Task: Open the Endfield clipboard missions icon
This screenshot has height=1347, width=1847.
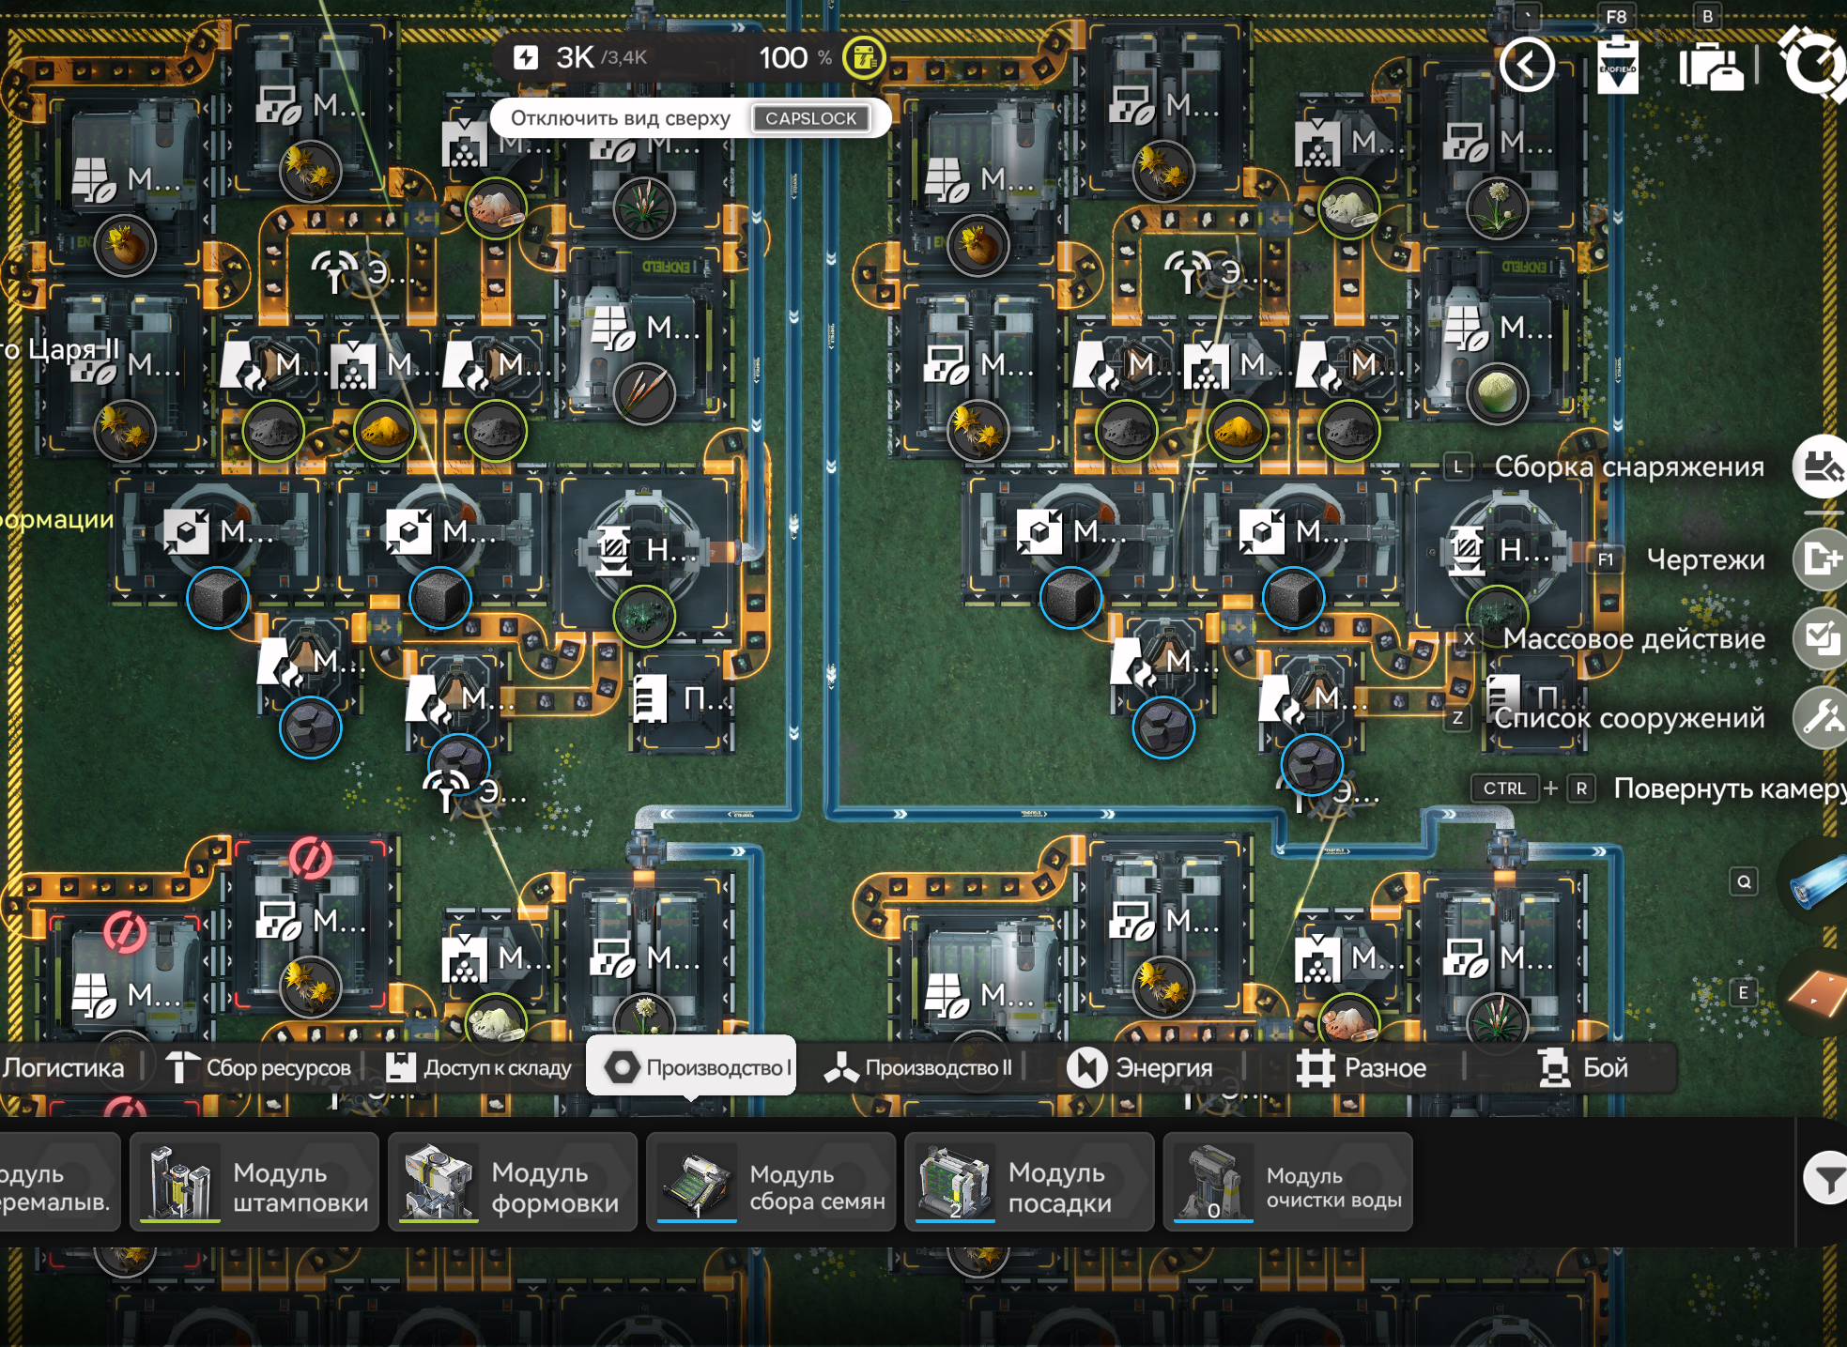Action: (x=1617, y=66)
